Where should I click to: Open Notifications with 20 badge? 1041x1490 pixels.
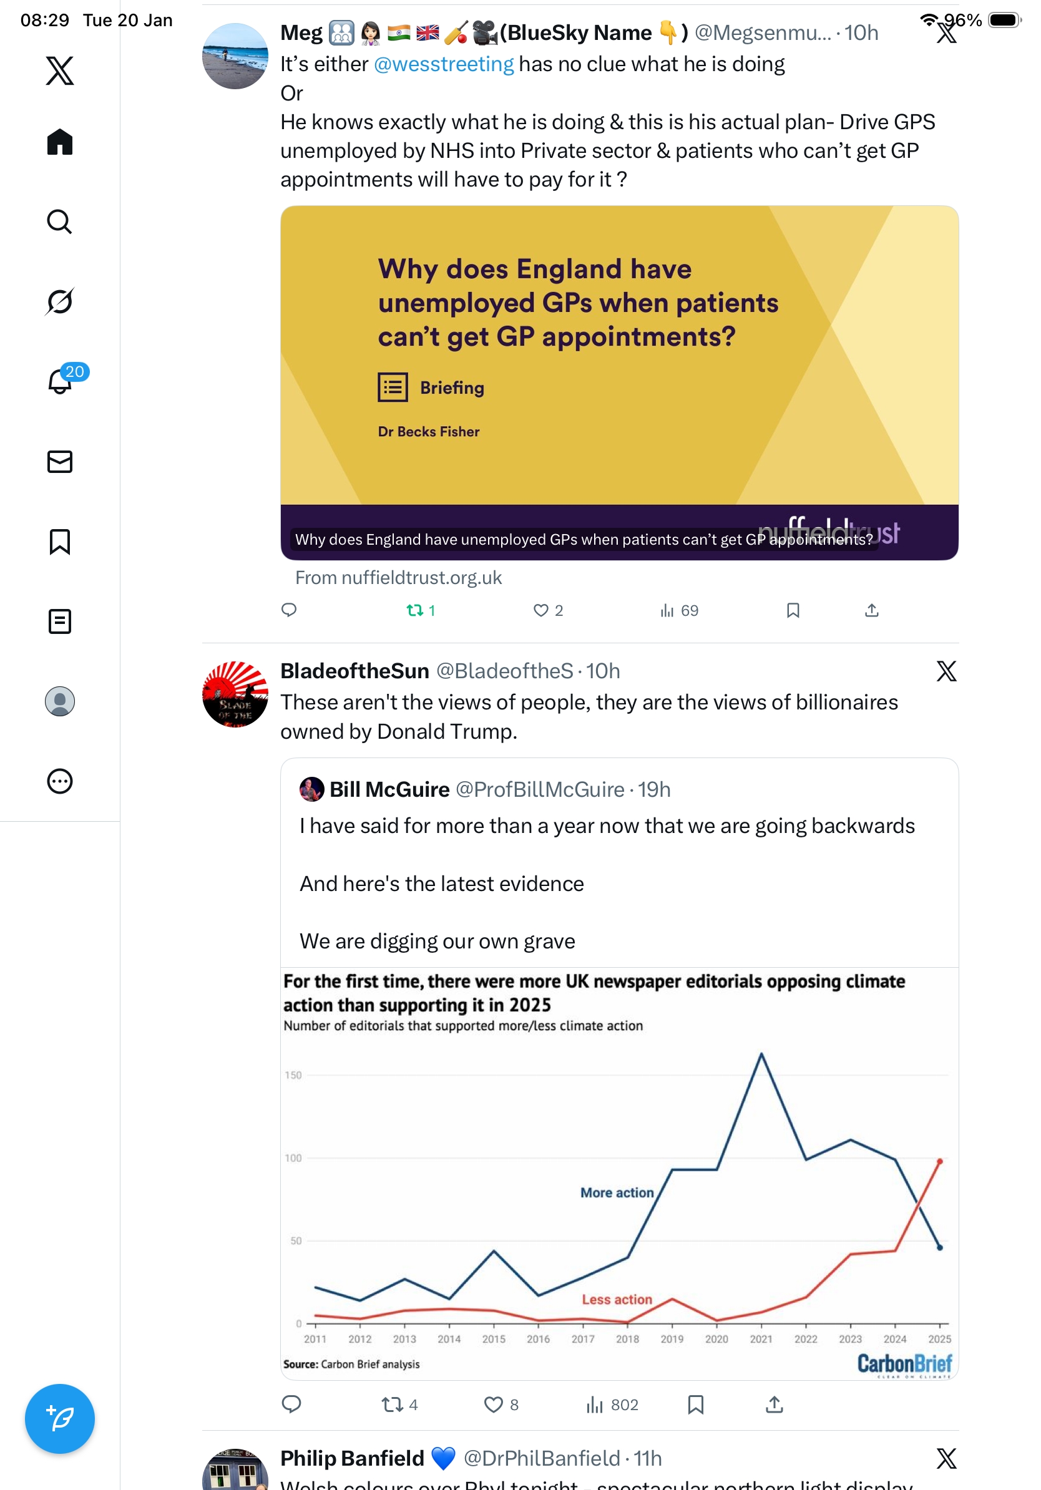click(x=60, y=382)
